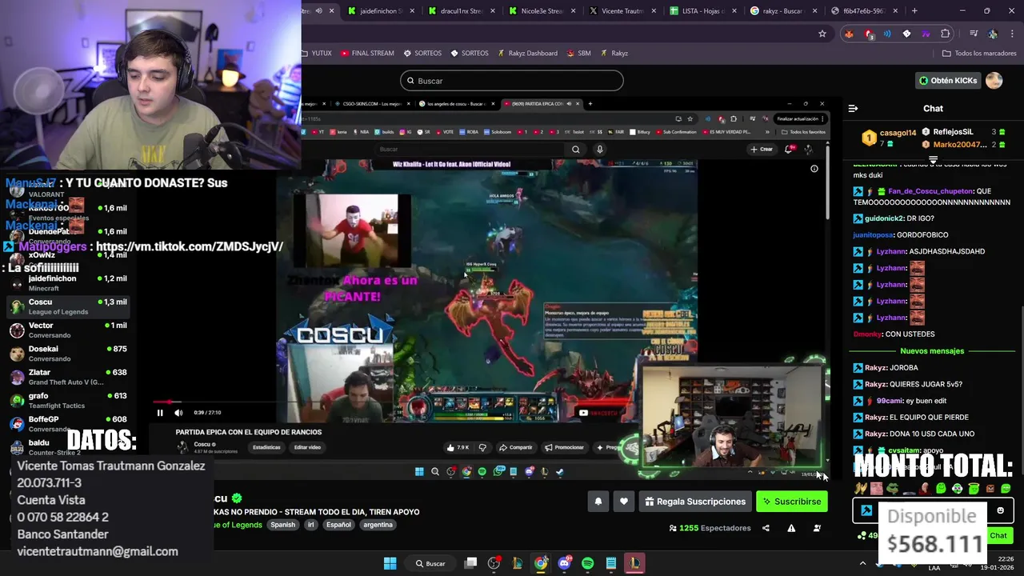Select the Español tag
Screen dimensions: 1024x576
[x=338, y=525]
